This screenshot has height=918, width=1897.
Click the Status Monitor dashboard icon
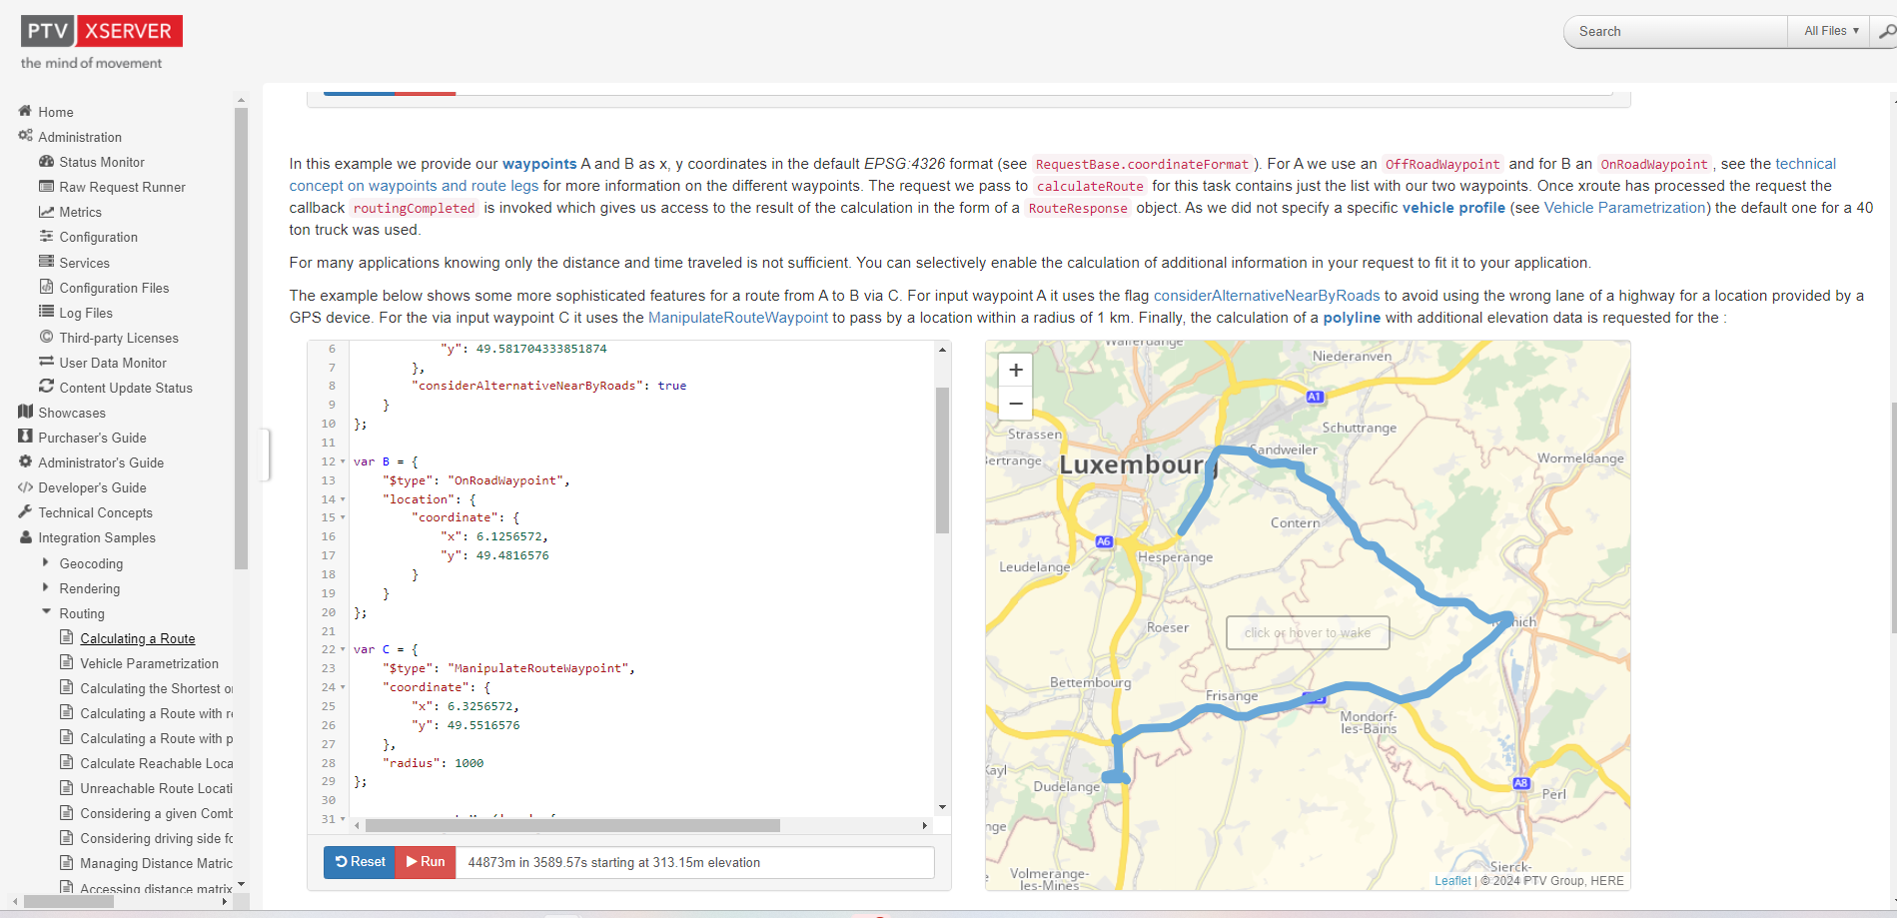point(46,161)
